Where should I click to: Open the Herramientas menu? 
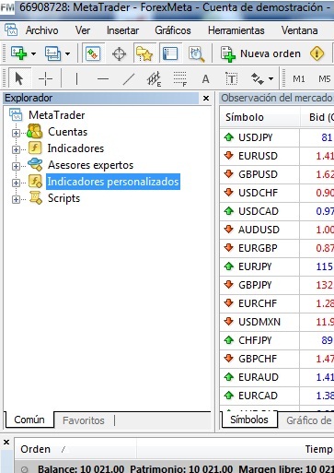point(236,30)
